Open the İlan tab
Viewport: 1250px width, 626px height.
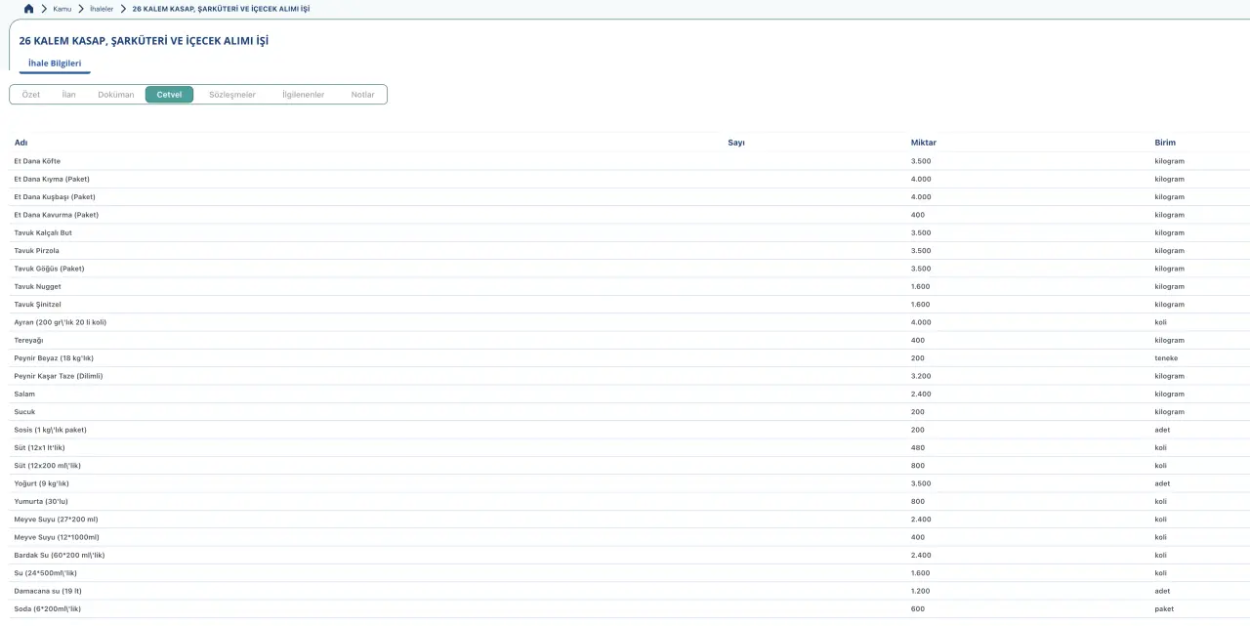click(68, 95)
